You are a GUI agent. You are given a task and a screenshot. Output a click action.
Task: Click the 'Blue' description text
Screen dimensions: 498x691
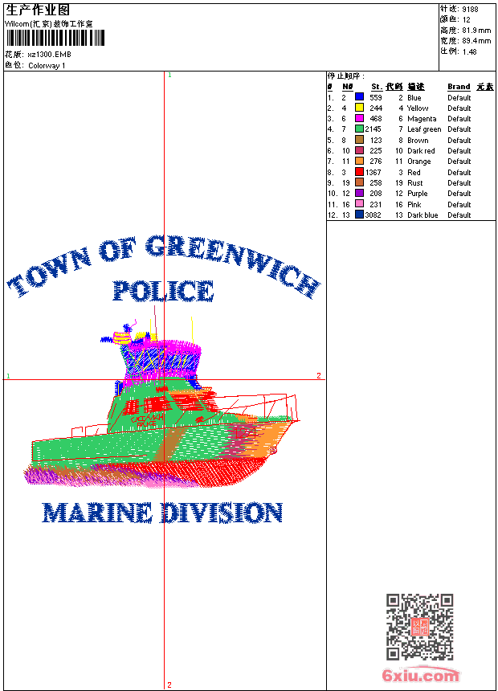click(x=414, y=98)
